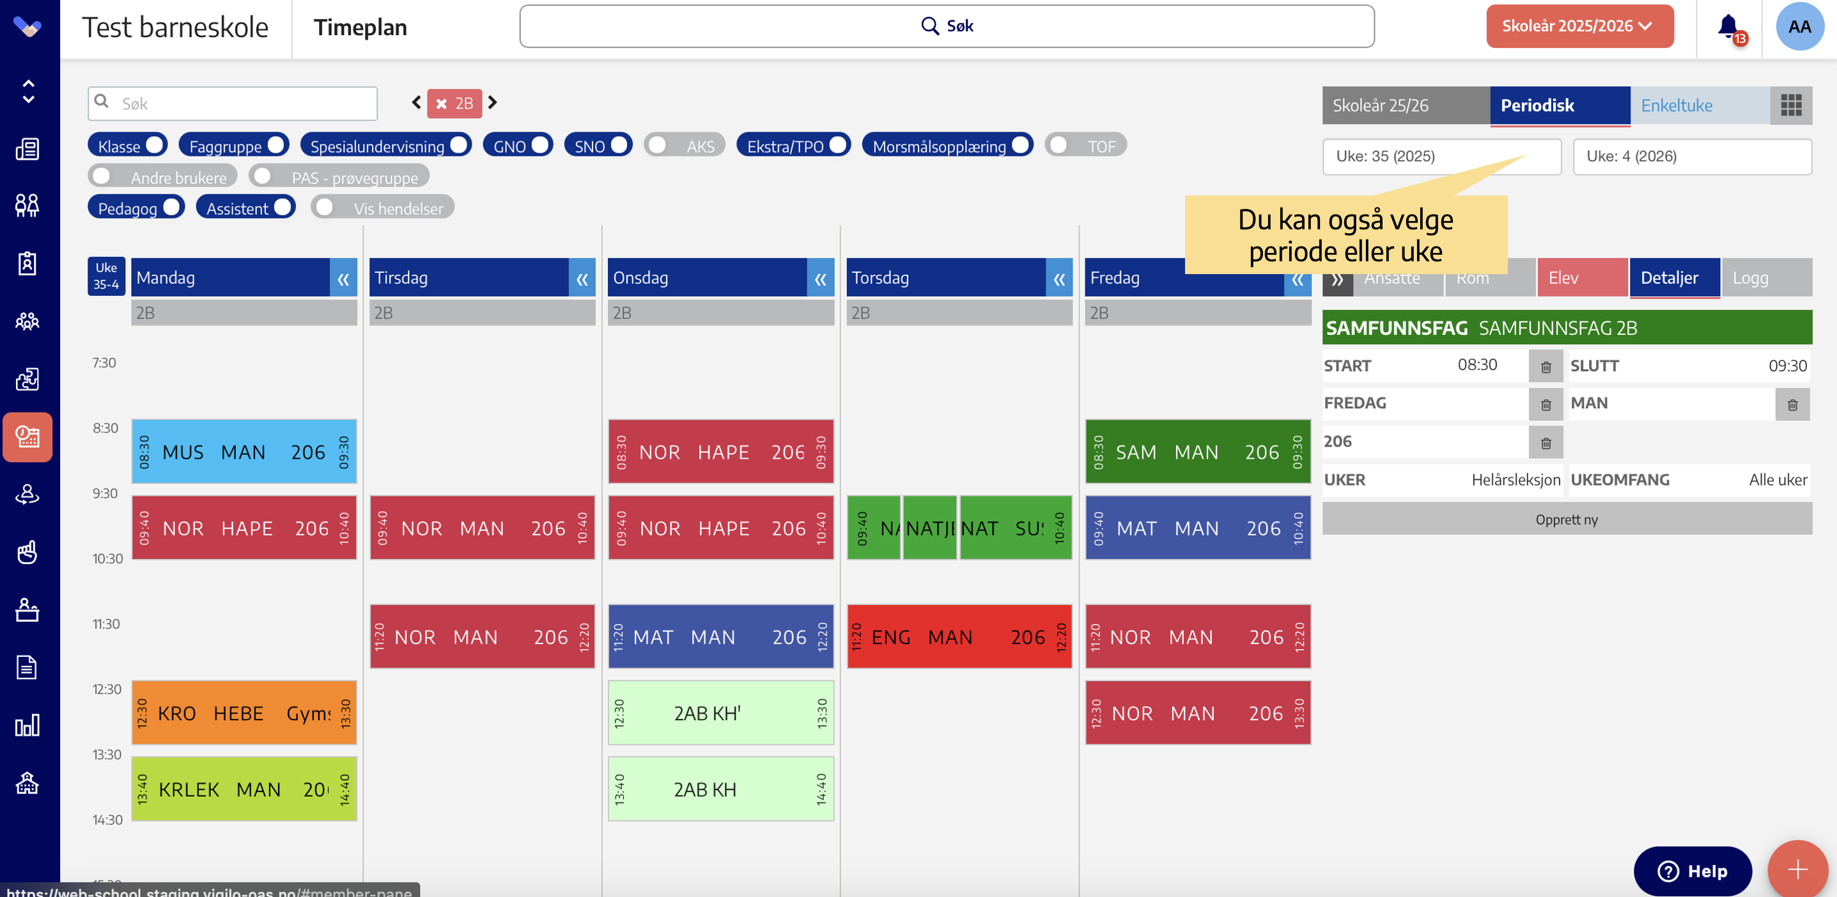Open the students sidebar icon
This screenshot has height=897, width=1837.
(x=27, y=206)
